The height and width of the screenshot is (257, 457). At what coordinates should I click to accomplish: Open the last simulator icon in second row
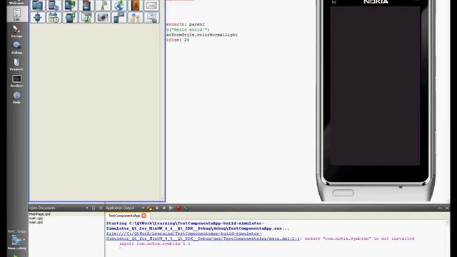point(152,17)
